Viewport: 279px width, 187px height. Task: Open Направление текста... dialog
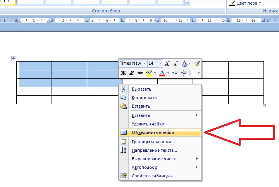(160, 150)
